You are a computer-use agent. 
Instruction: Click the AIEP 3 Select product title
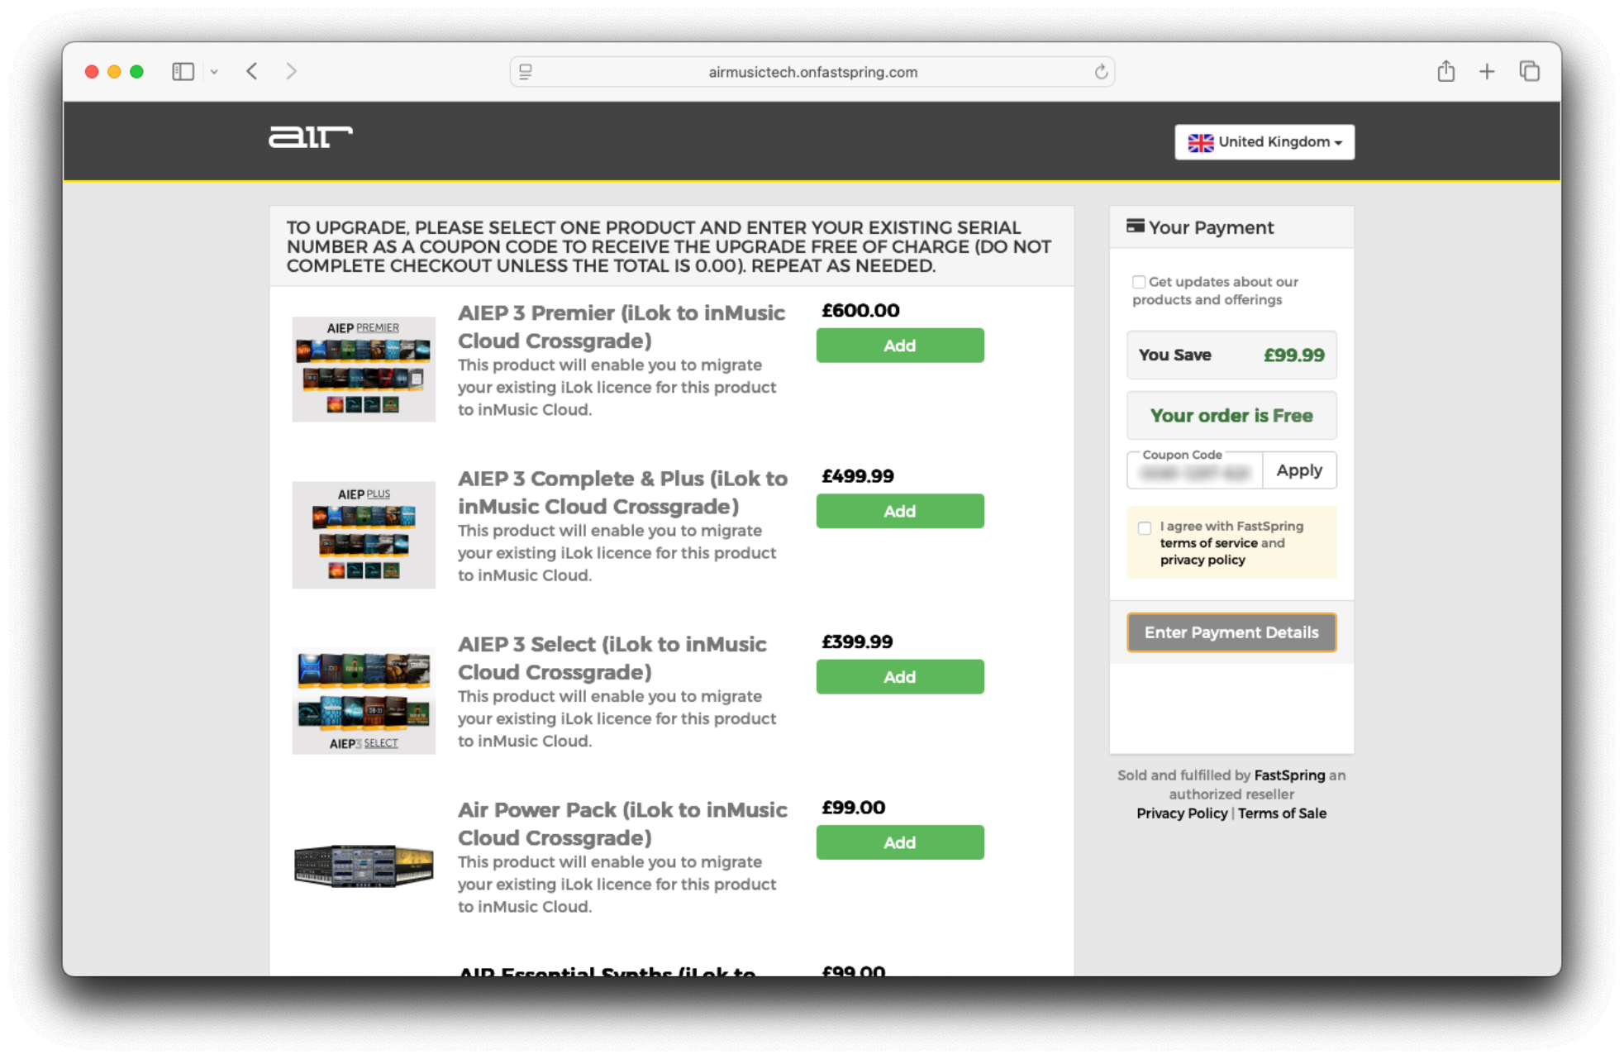pos(612,658)
